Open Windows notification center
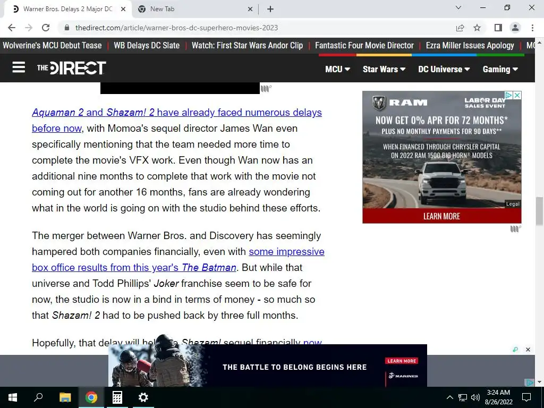The image size is (544, 408). (526, 397)
